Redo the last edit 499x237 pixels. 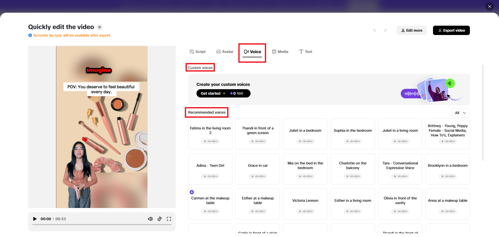(385, 30)
